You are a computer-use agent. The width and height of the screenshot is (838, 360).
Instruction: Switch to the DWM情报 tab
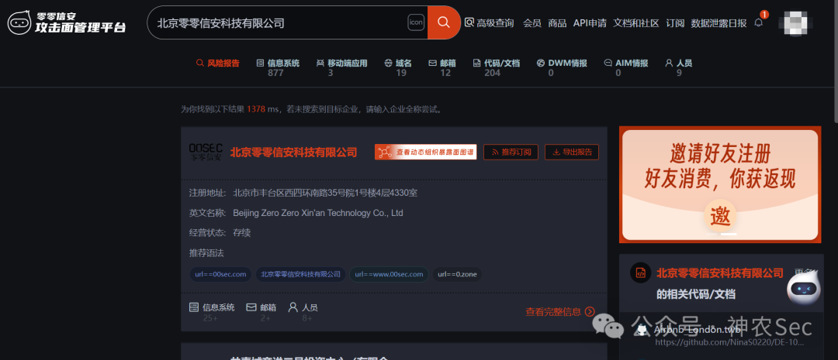point(562,67)
